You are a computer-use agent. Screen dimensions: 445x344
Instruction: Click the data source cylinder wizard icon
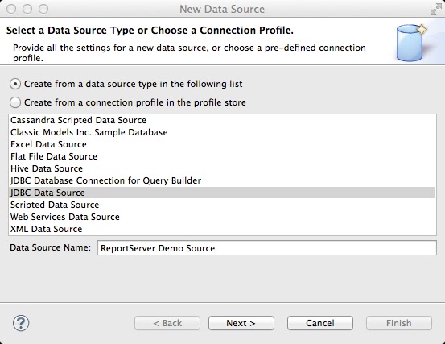(411, 43)
